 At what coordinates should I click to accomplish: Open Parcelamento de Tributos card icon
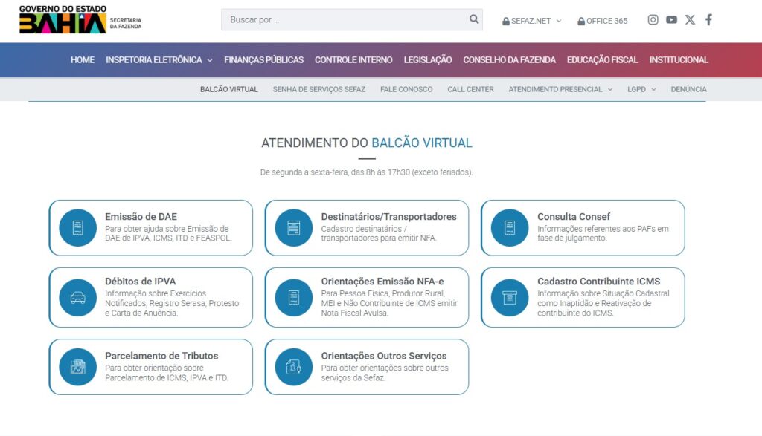77,365
